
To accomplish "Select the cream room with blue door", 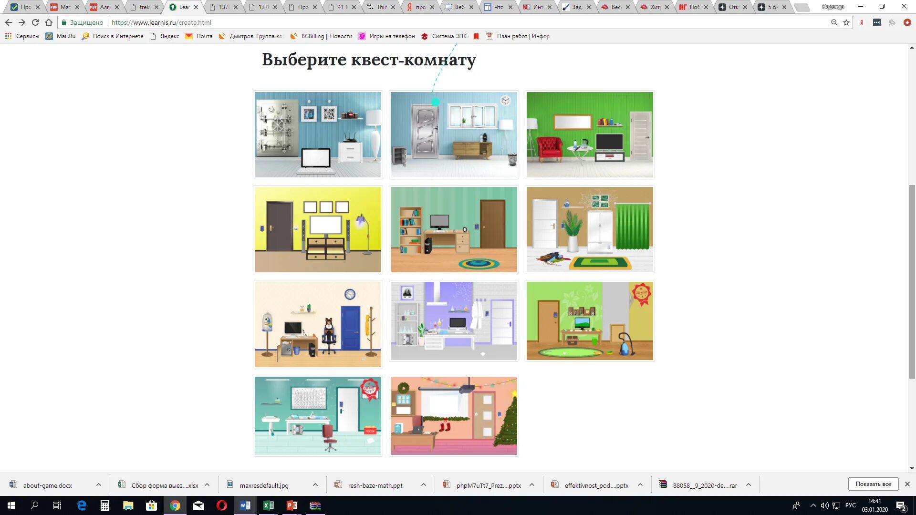I will click(x=318, y=324).
